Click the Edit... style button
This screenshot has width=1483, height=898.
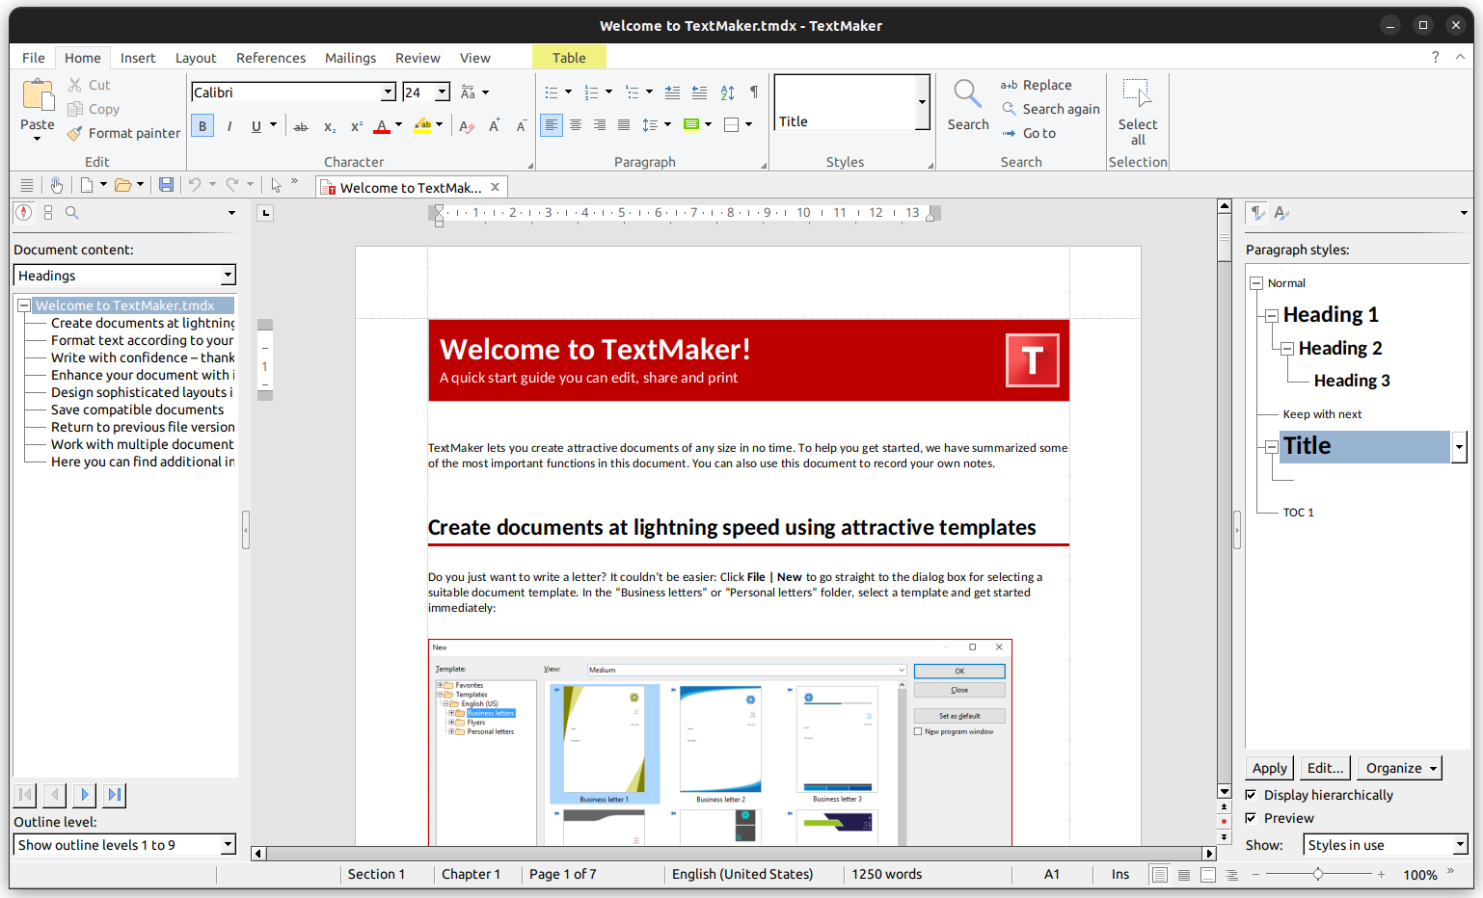click(x=1325, y=768)
